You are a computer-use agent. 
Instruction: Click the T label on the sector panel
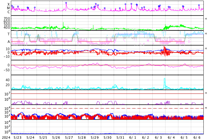point(9,34)
